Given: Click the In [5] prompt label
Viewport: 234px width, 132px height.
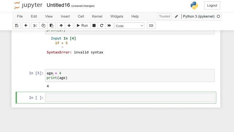Looking at the screenshot, I should click(x=36, y=73).
